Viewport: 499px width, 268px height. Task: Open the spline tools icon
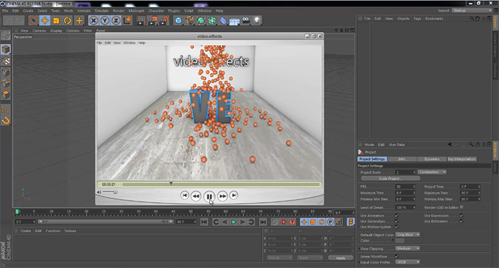tap(190, 21)
